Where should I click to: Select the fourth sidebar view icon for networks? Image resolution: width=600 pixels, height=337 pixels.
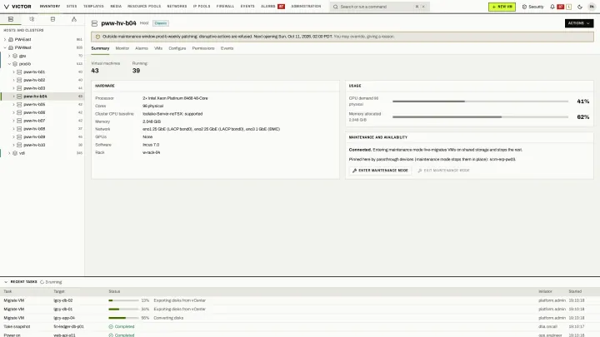tap(74, 19)
